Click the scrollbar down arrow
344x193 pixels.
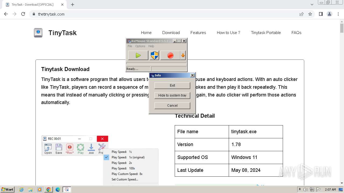pos(342,183)
